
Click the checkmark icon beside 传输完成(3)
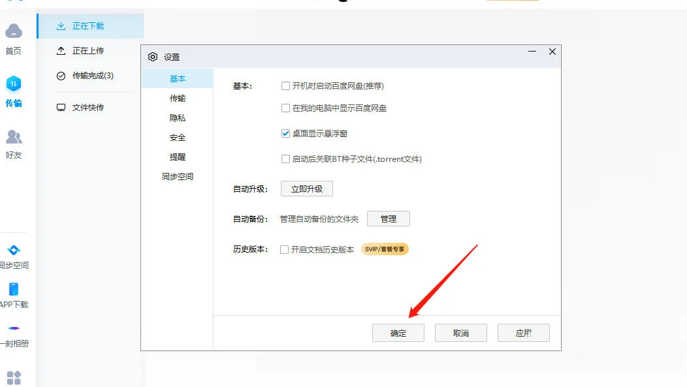[x=61, y=76]
